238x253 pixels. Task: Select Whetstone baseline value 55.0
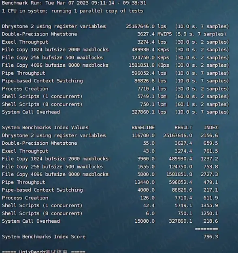[149, 143]
